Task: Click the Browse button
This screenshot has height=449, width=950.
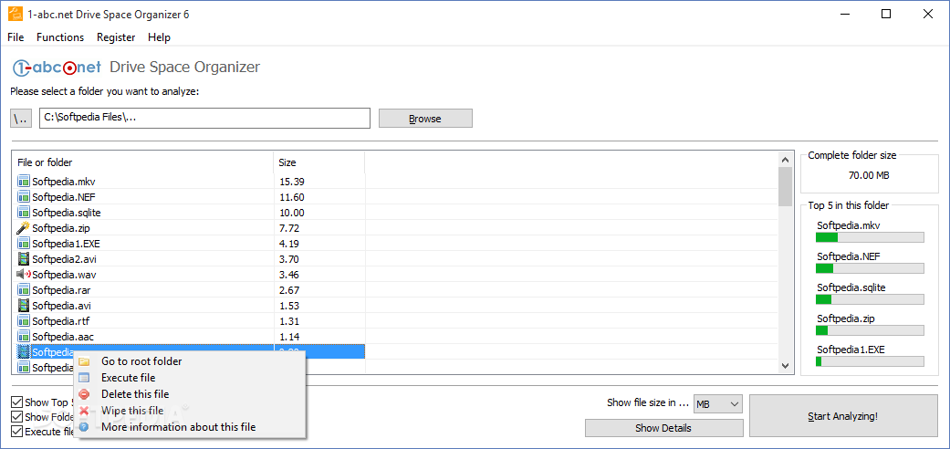Action: pos(425,119)
